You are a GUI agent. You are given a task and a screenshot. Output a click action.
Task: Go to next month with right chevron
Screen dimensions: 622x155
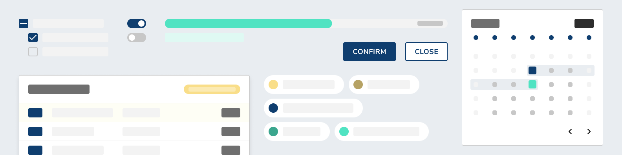[x=589, y=132]
